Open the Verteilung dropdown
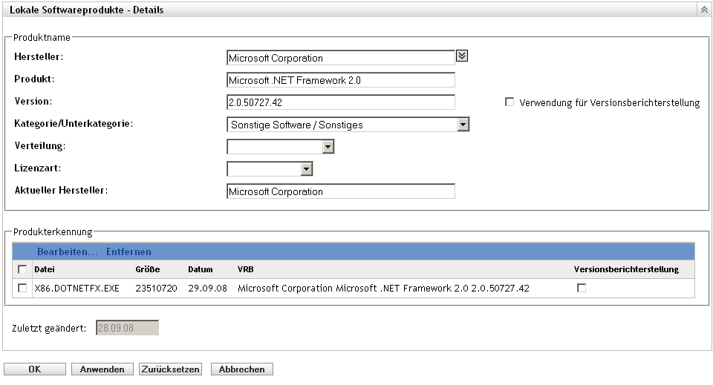Image resolution: width=713 pixels, height=385 pixels. coord(328,147)
